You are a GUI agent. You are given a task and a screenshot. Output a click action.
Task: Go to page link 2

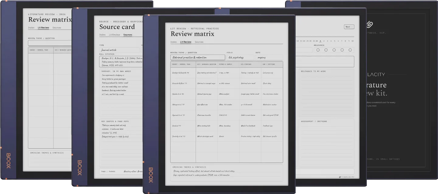pos(324,41)
